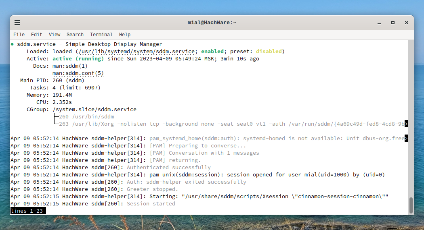The width and height of the screenshot is (424, 230).
Task: Open the Edit menu
Action: [36, 35]
